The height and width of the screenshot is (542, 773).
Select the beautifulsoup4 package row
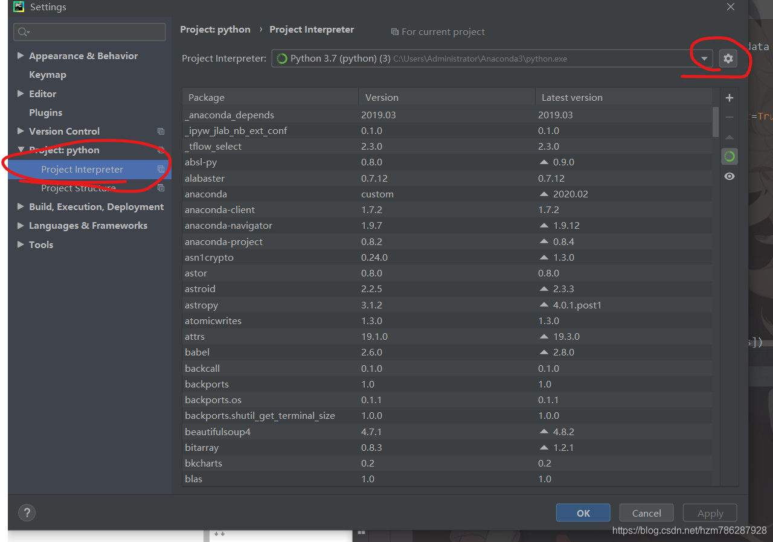447,432
